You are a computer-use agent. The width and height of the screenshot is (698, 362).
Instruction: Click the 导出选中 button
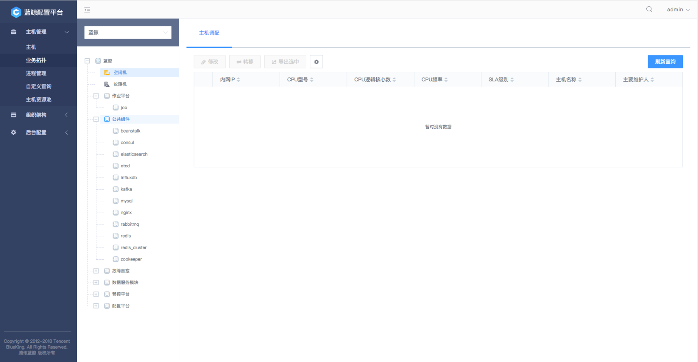pyautogui.click(x=285, y=62)
